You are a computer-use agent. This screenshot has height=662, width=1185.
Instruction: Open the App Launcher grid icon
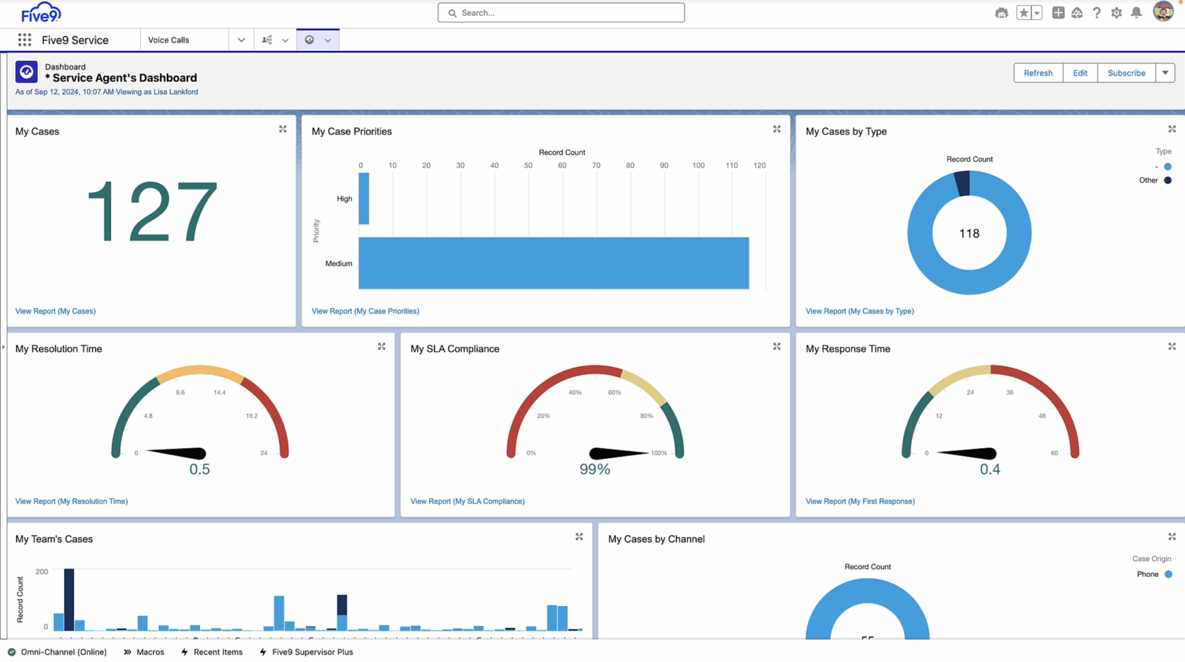click(25, 40)
